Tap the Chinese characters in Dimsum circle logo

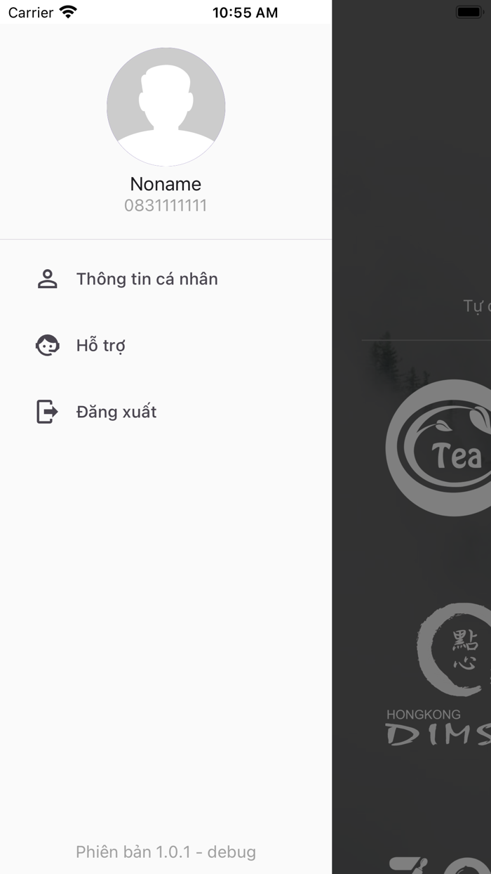click(466, 651)
